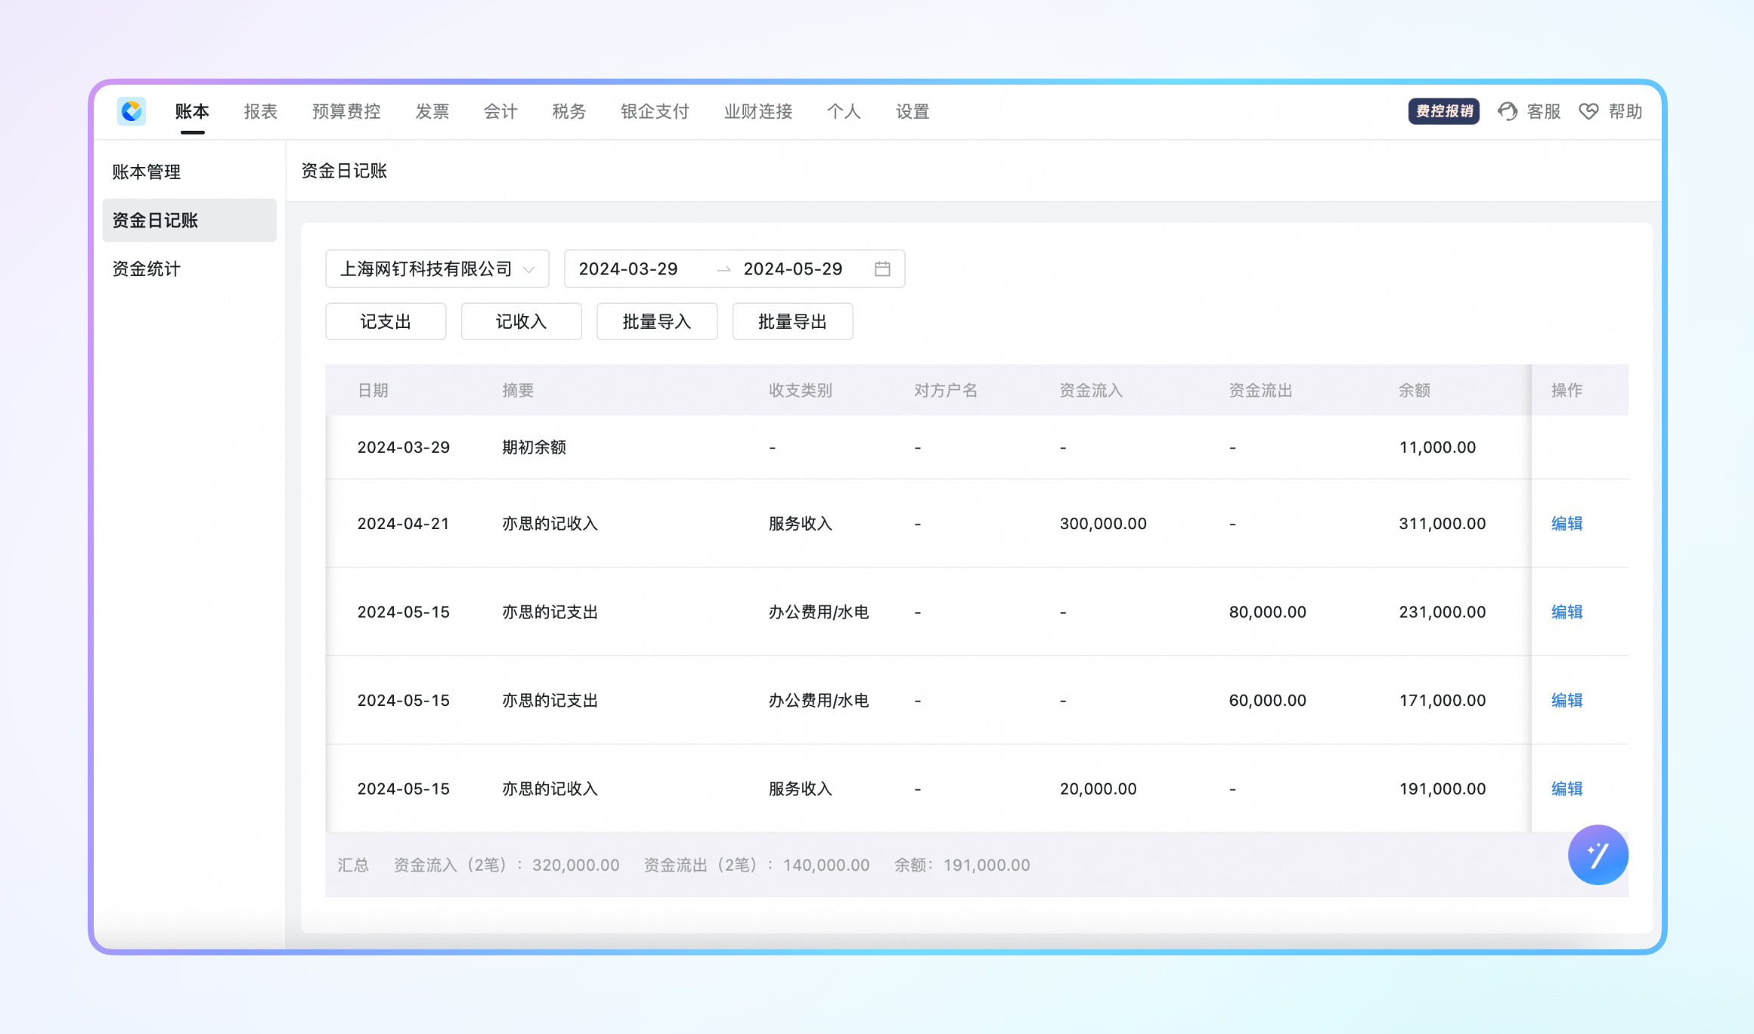The image size is (1754, 1034).
Task: Edit the 2024-04-21 income row
Action: pyautogui.click(x=1567, y=523)
